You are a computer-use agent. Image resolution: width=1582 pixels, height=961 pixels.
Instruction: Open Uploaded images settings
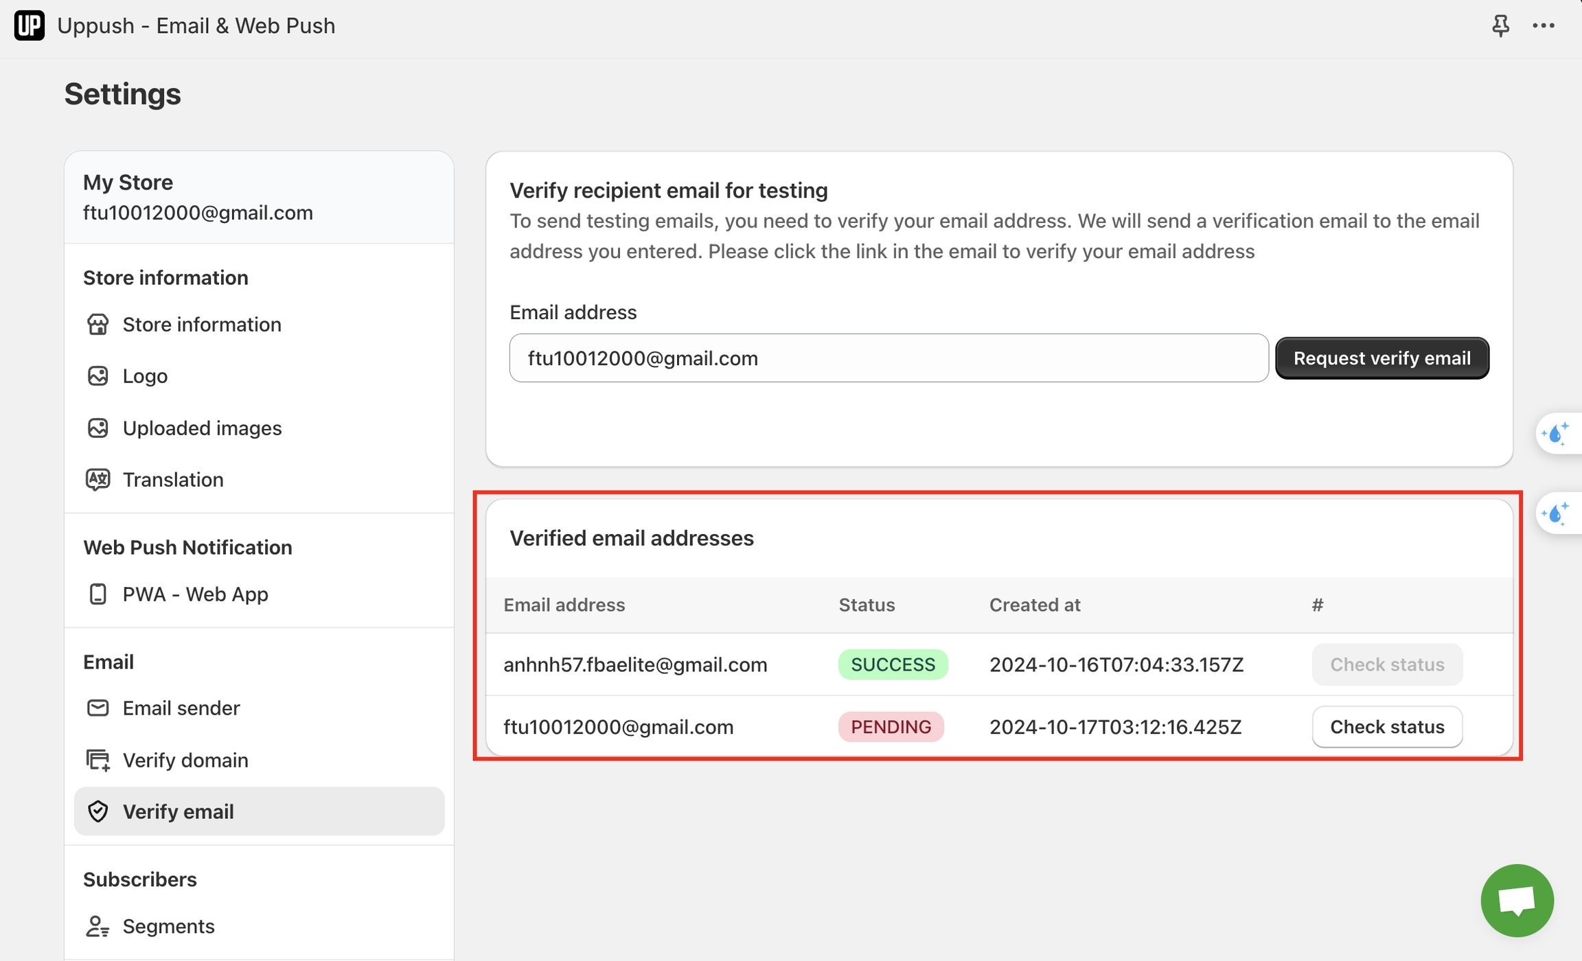[202, 428]
